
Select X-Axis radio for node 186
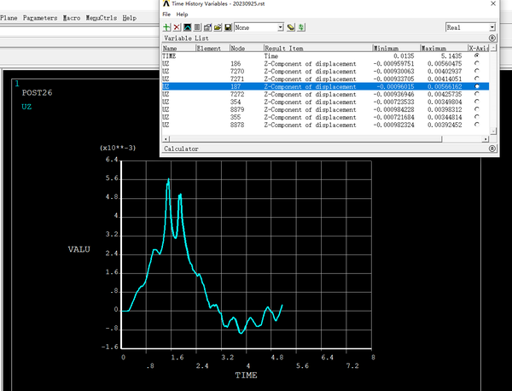click(475, 63)
